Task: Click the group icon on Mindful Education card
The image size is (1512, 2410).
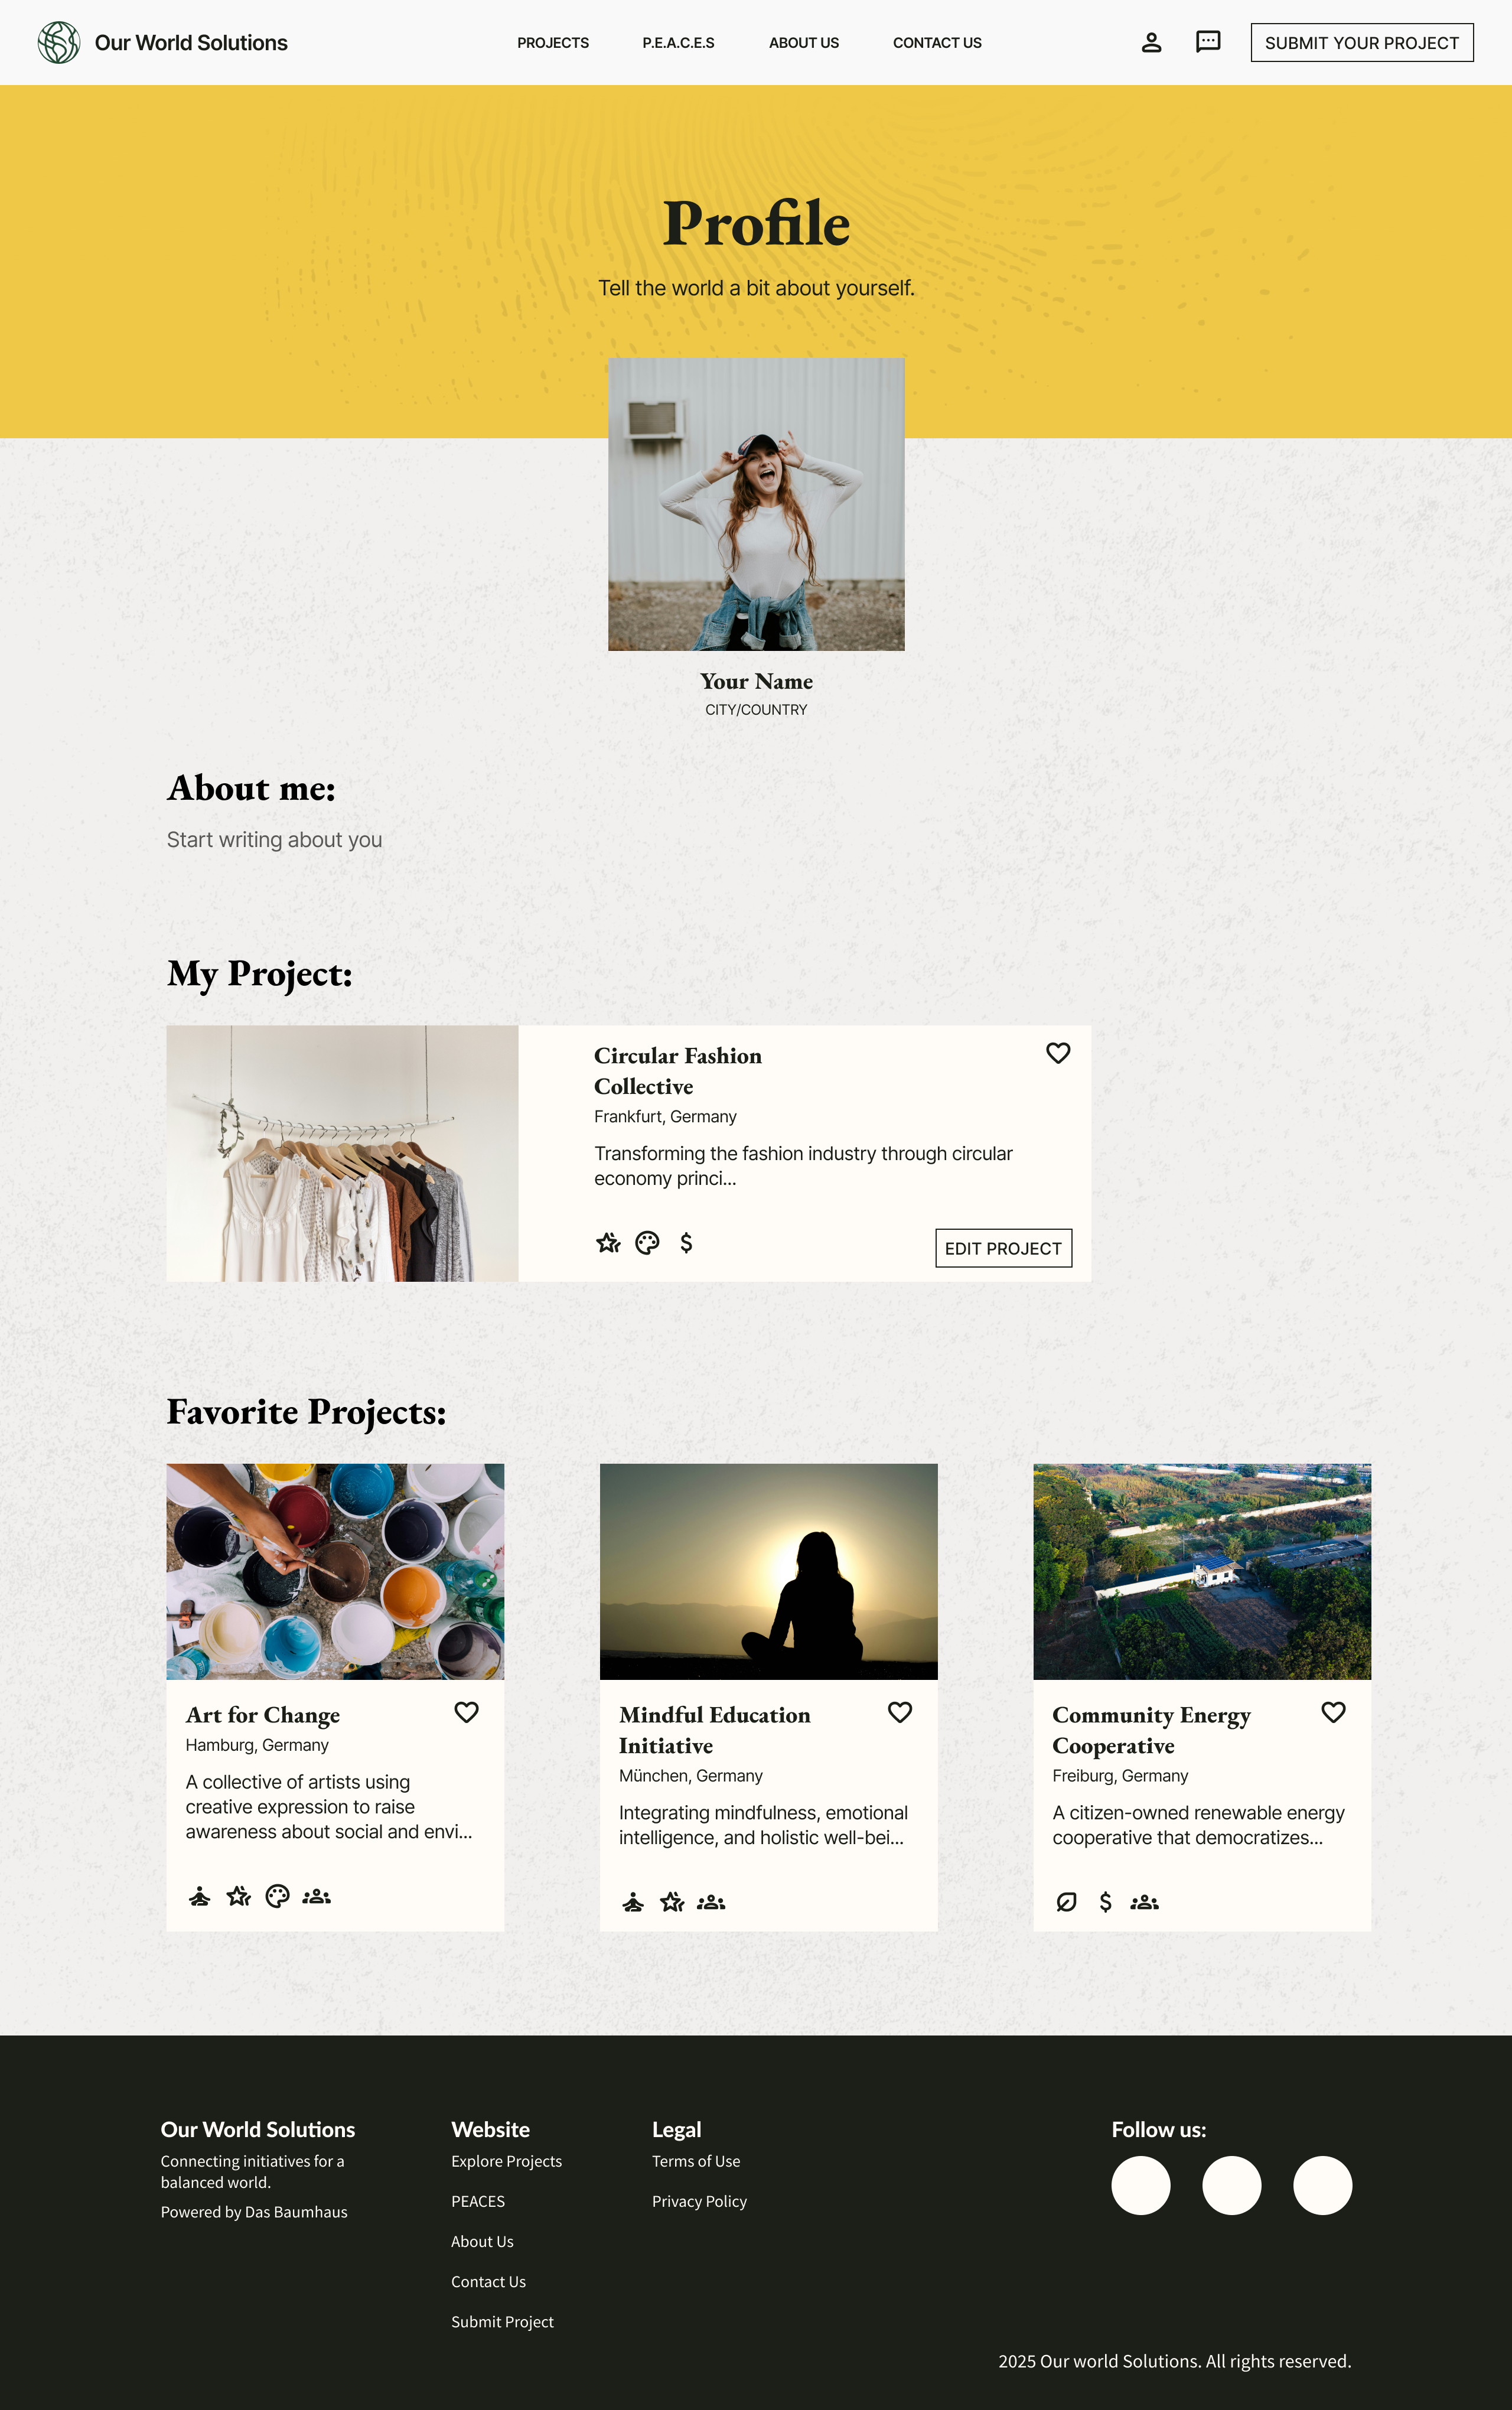Action: point(711,1902)
